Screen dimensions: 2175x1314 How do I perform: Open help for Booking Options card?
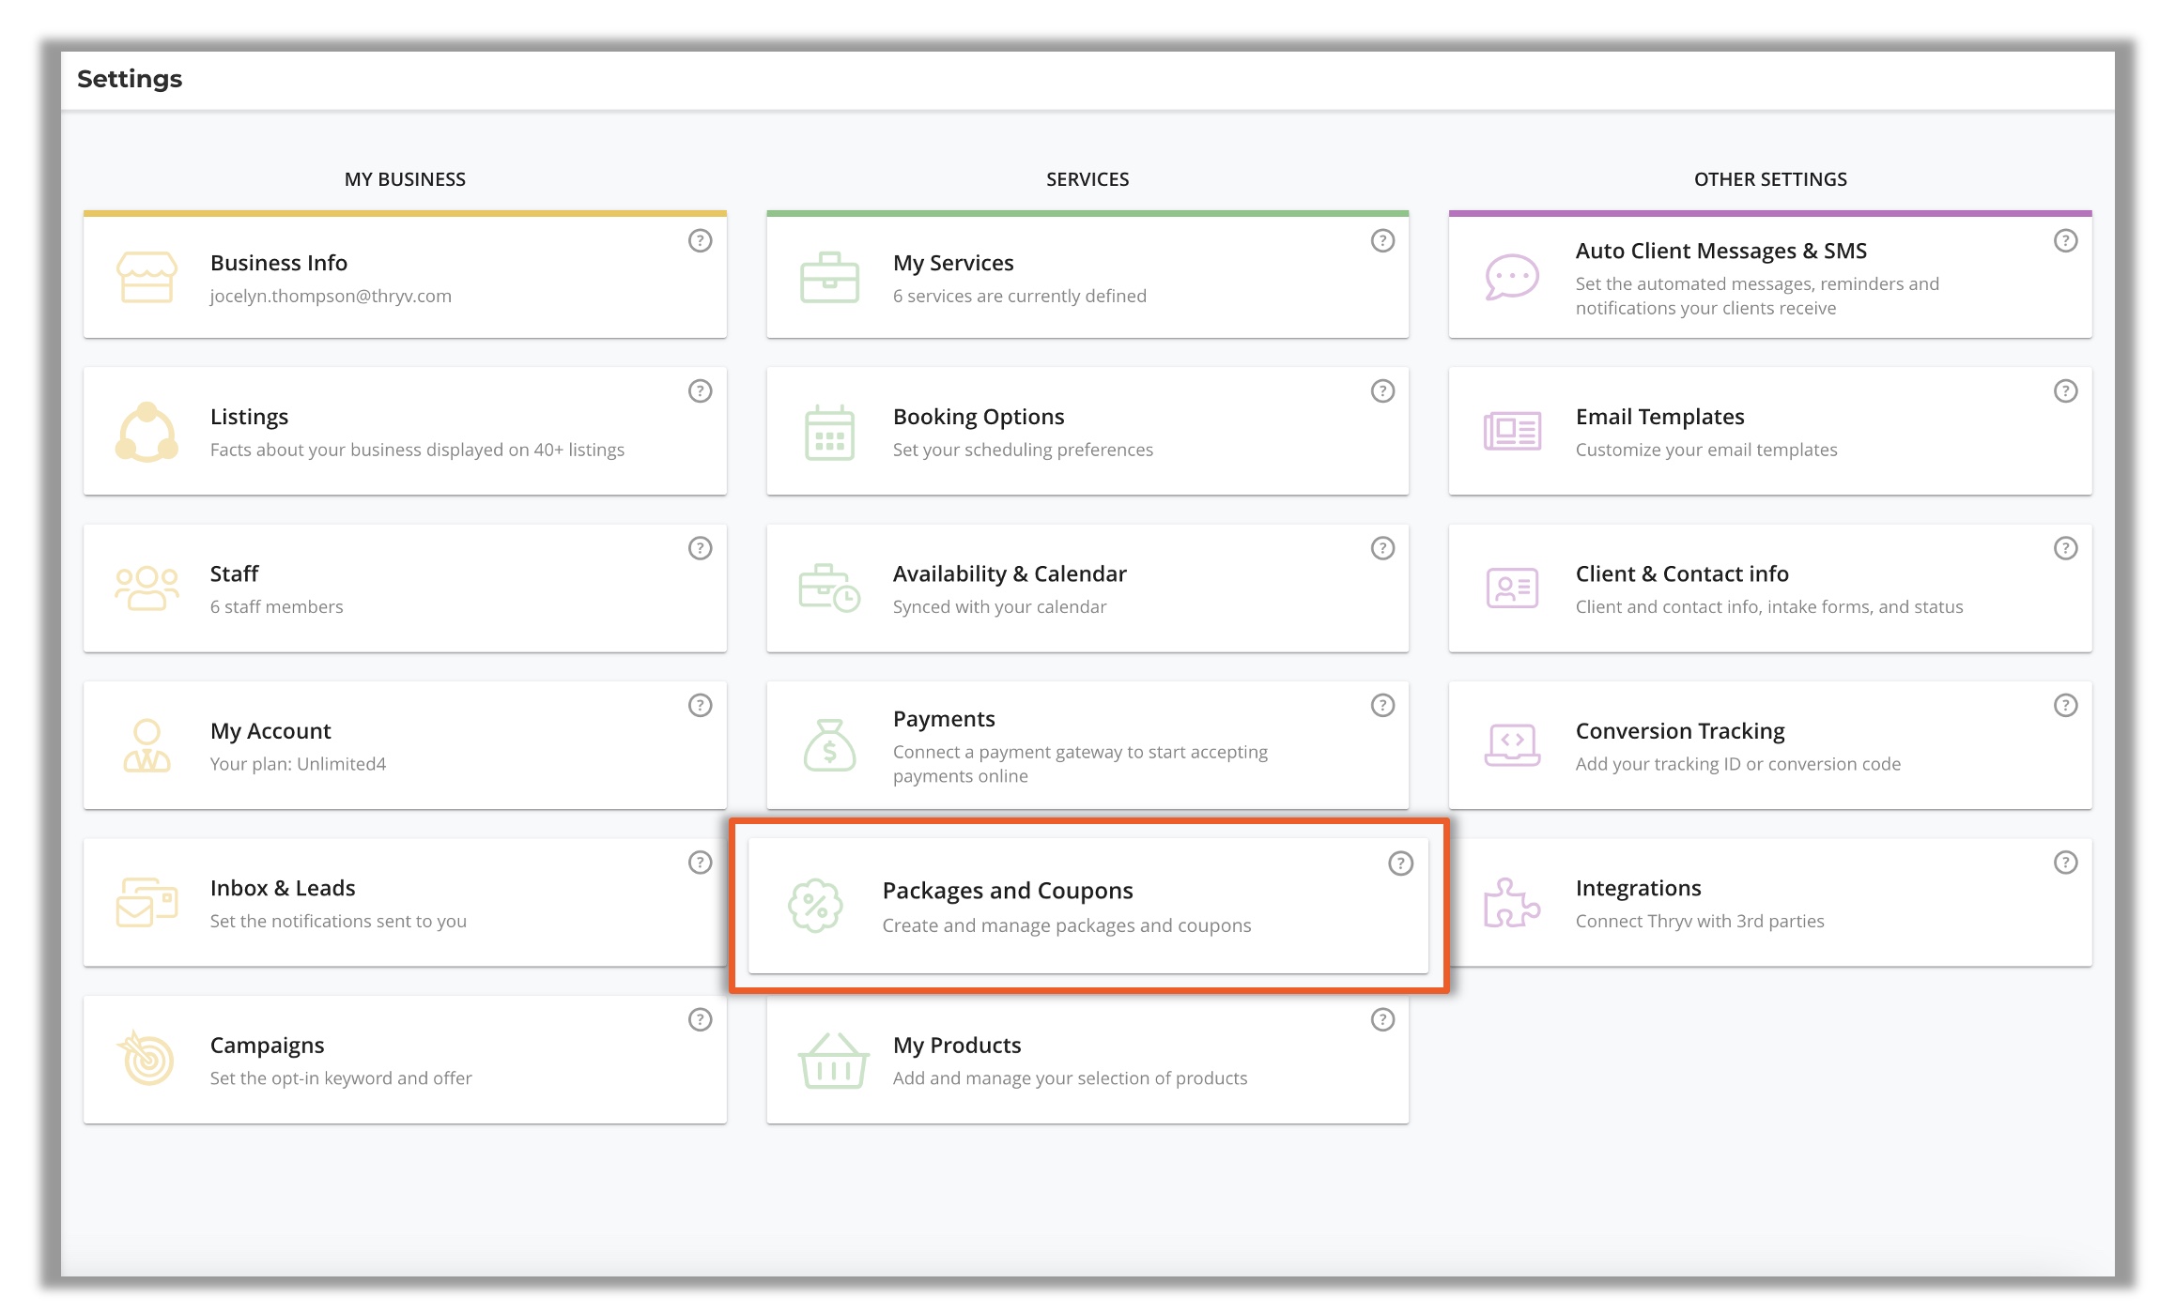point(1383,391)
